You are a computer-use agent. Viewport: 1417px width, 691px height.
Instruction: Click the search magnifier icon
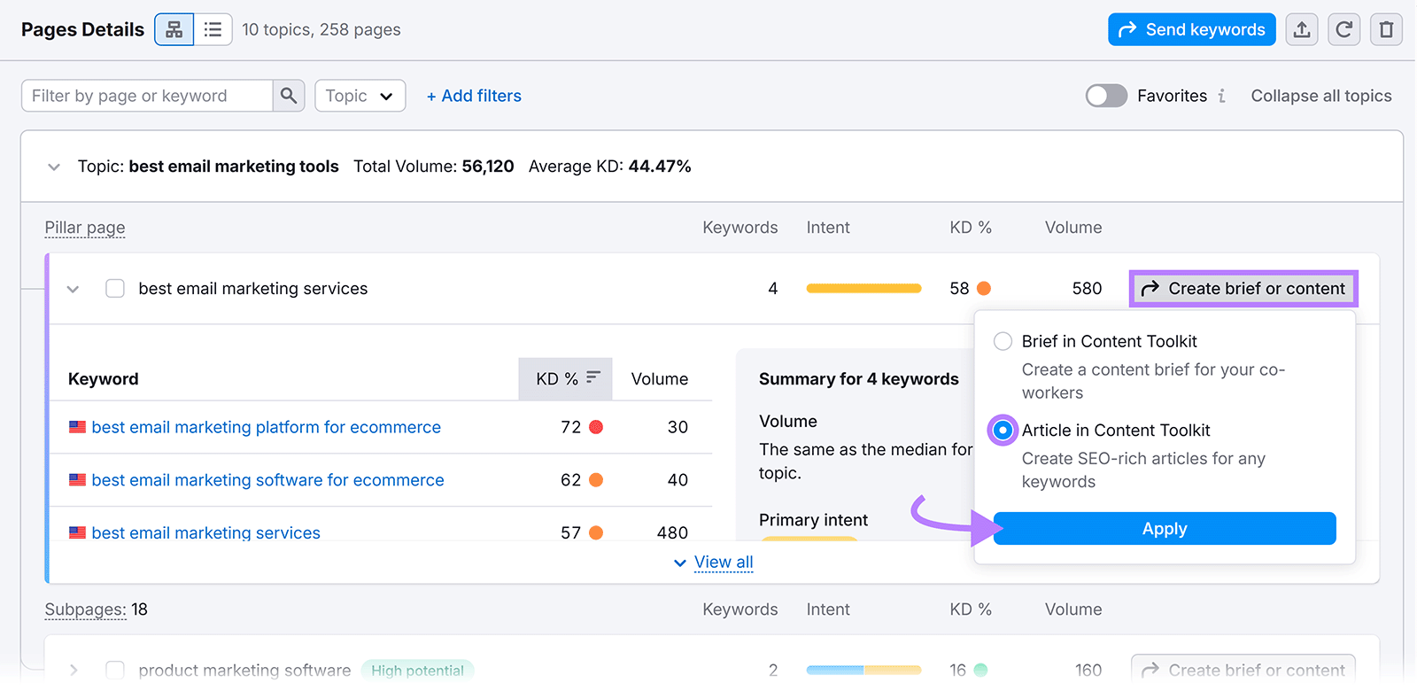(289, 96)
